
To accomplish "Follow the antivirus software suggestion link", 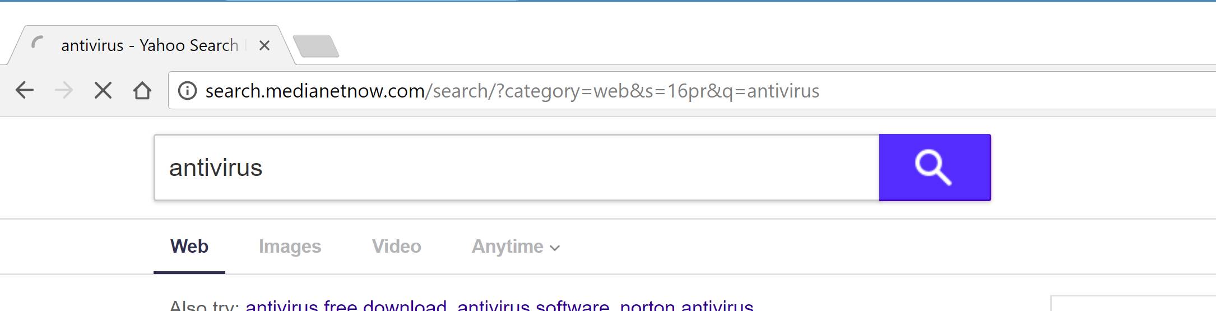I will [x=533, y=306].
